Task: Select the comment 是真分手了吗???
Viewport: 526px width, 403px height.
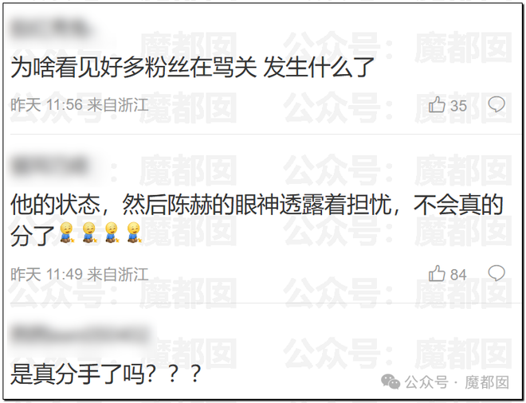Action: point(106,374)
